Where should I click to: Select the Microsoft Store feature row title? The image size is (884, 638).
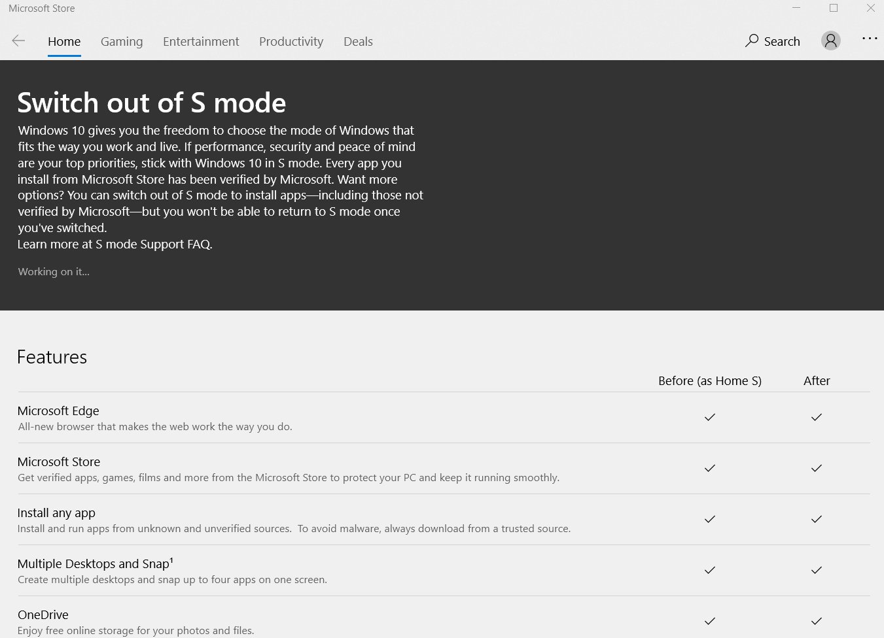[x=59, y=462]
